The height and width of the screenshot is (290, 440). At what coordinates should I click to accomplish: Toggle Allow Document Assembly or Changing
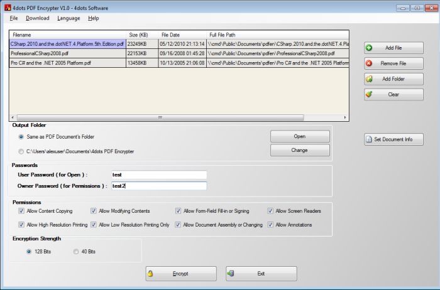coord(178,225)
